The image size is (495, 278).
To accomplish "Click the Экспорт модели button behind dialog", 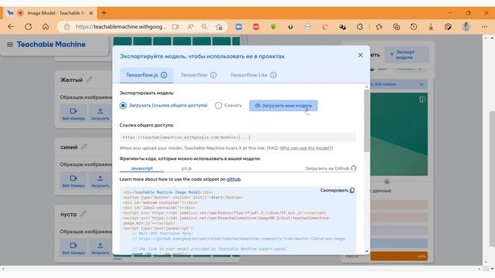I will (x=407, y=55).
